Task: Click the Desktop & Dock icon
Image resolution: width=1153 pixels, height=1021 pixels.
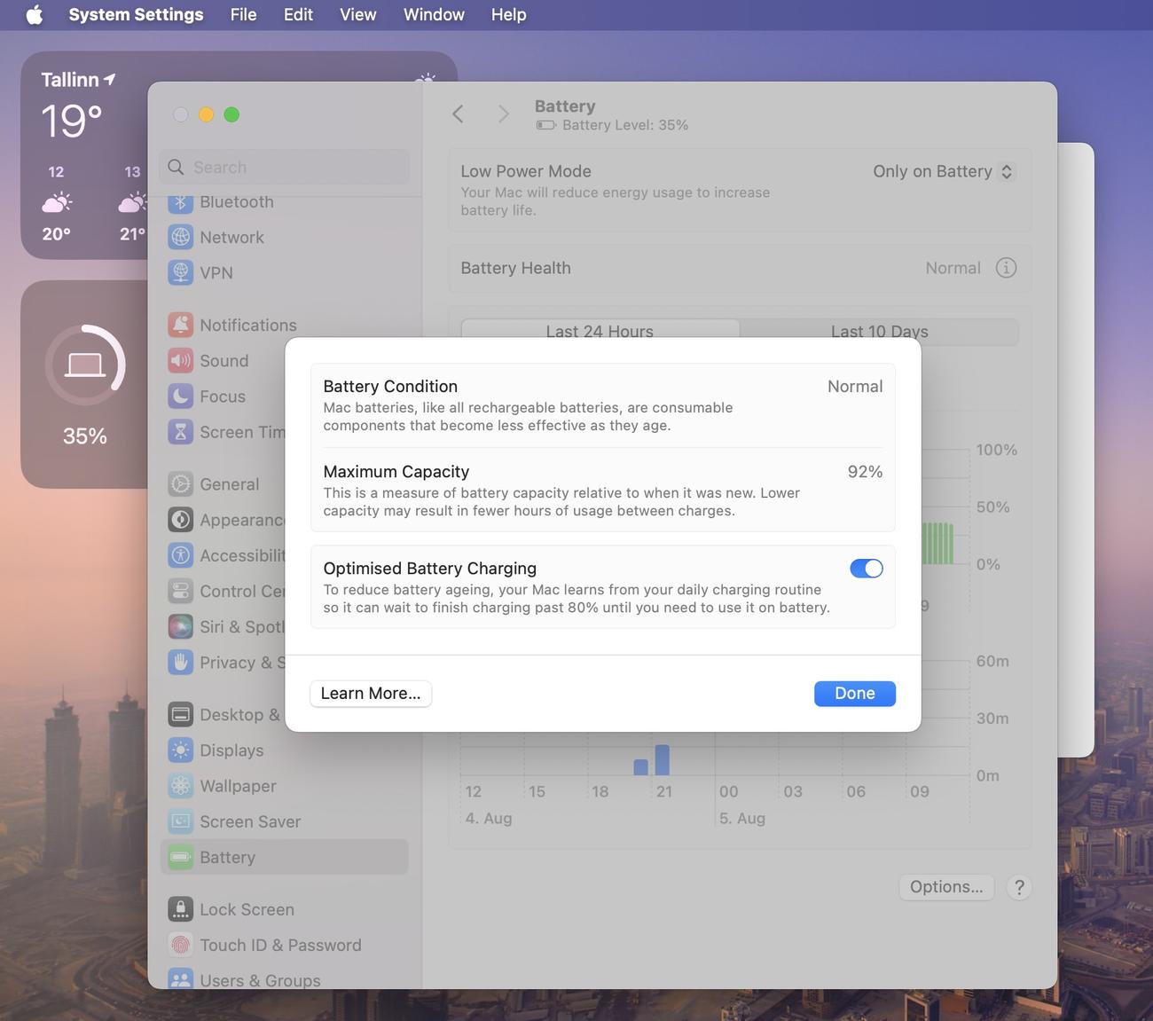Action: click(x=180, y=714)
